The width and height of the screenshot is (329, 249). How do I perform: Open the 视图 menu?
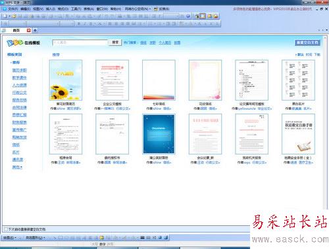(38, 9)
